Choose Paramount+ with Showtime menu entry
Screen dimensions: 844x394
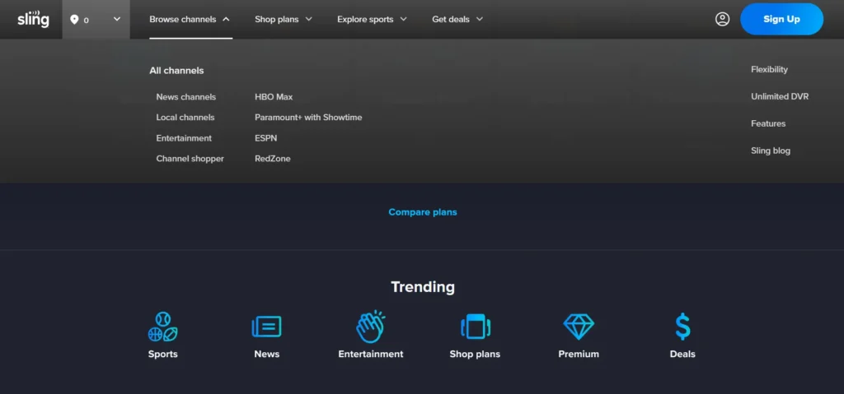[x=308, y=118]
